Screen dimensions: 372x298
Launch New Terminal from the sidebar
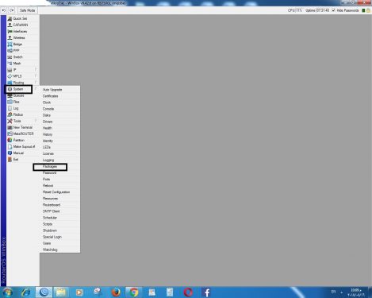coord(23,127)
